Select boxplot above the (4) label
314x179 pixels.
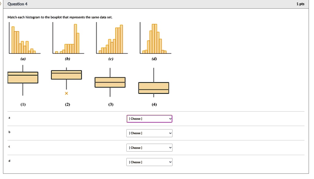pyautogui.click(x=154, y=88)
